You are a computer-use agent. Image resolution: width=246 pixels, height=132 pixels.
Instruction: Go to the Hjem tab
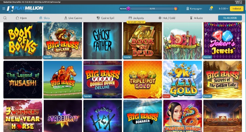click(x=21, y=18)
